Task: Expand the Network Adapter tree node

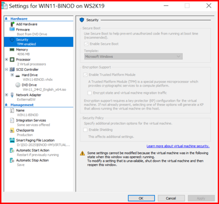Action: (6, 95)
